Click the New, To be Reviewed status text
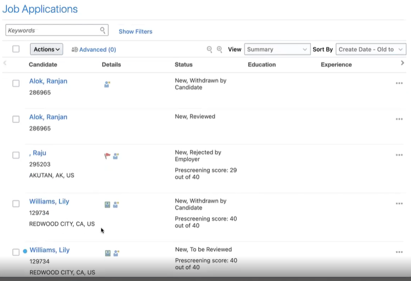The image size is (411, 281). [x=203, y=249]
